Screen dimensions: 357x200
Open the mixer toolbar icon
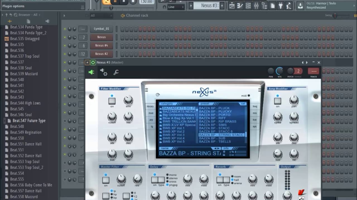tap(256, 6)
